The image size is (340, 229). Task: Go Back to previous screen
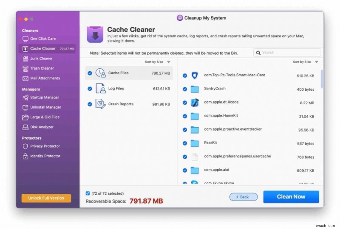tap(244, 197)
